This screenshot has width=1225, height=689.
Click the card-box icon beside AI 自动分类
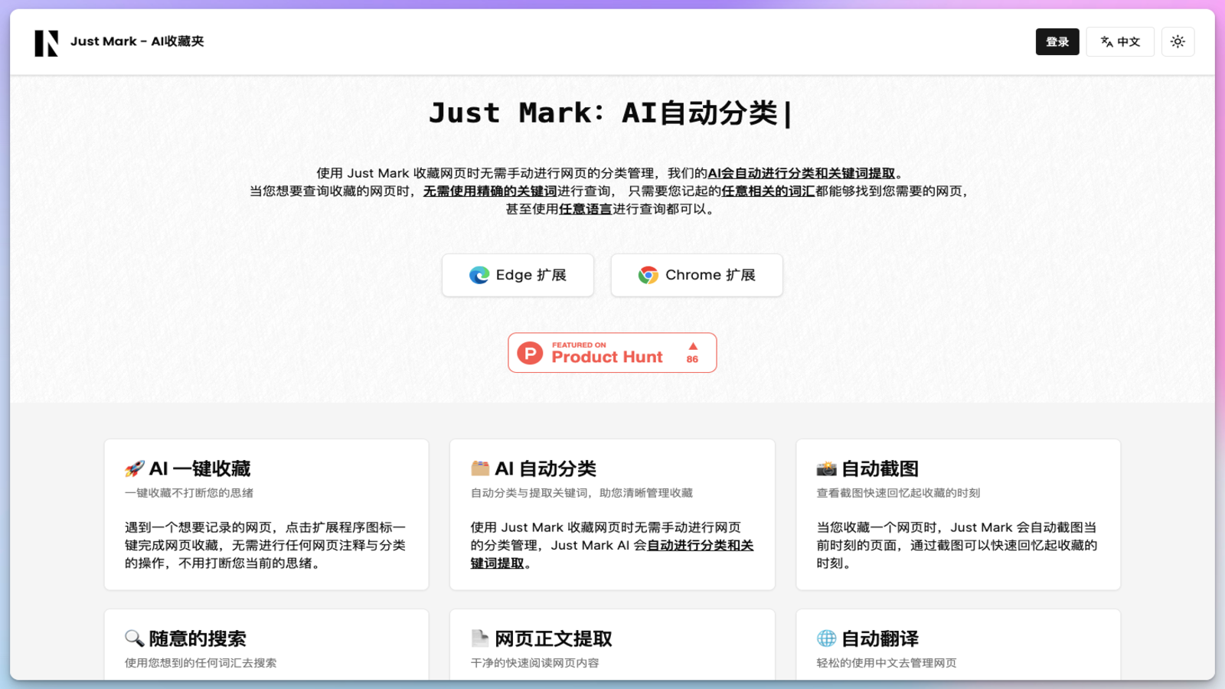(x=480, y=469)
